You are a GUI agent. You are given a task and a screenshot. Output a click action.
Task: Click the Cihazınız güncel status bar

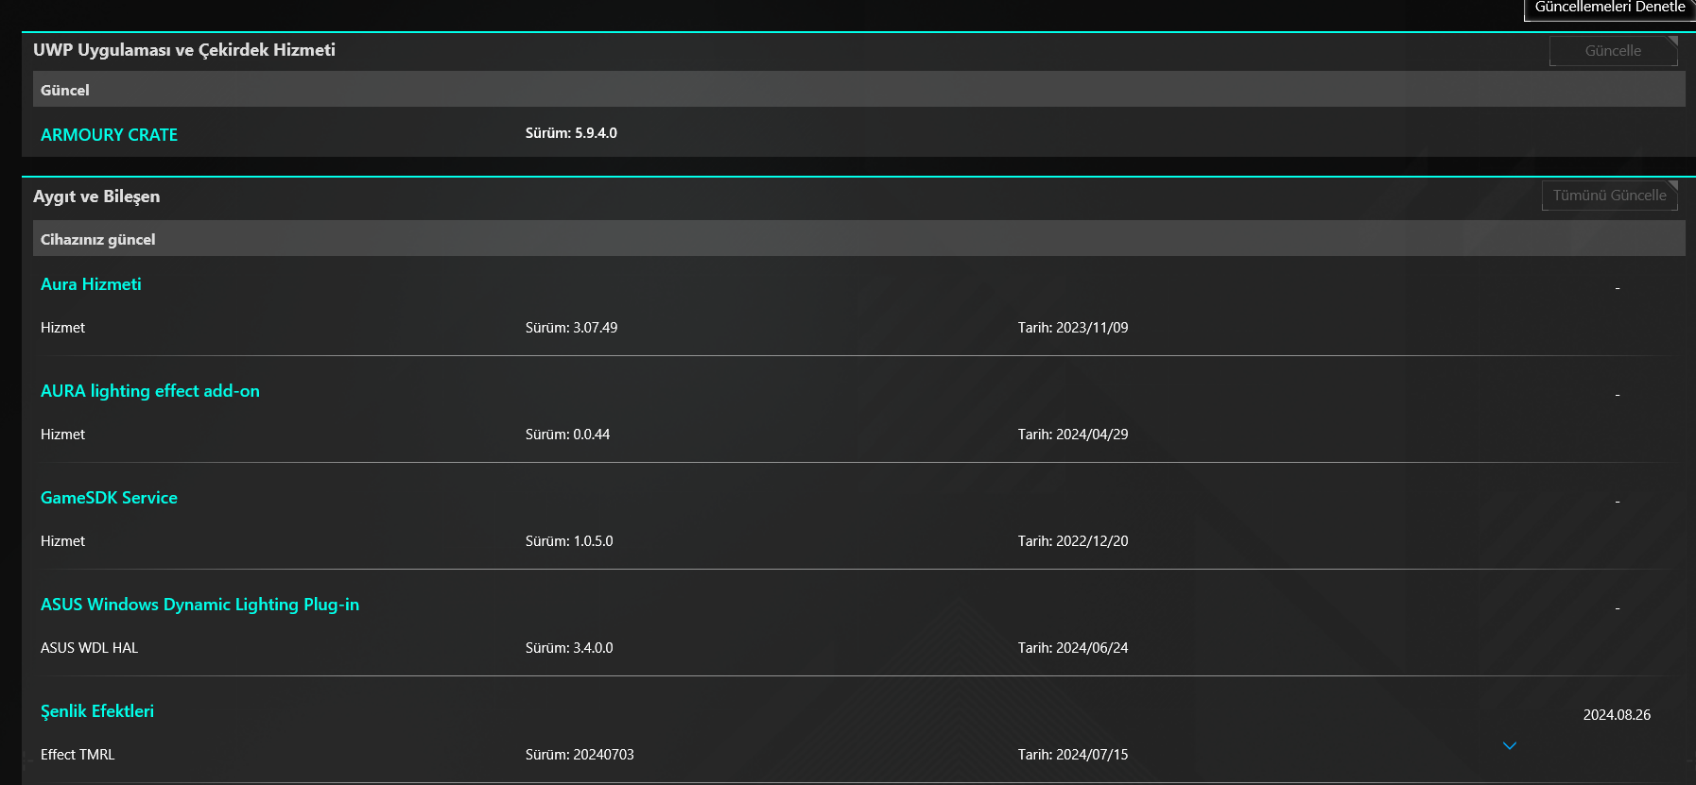[x=859, y=239]
